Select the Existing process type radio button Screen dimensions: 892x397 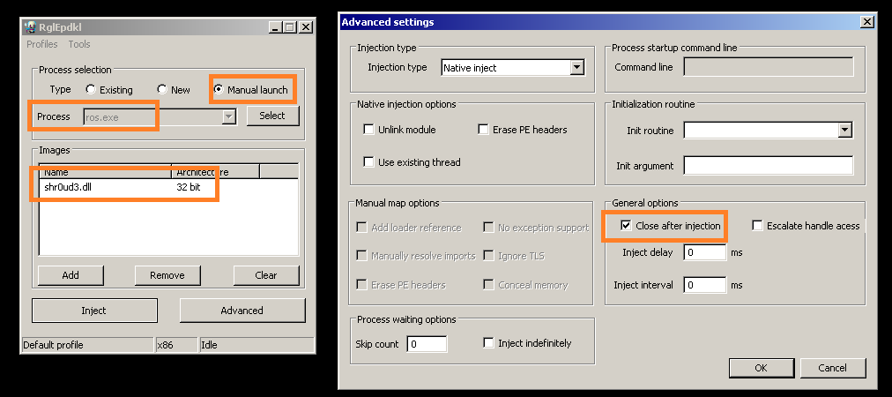(x=91, y=90)
